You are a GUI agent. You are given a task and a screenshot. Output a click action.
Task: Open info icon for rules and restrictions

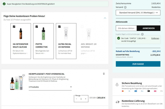point(142,34)
